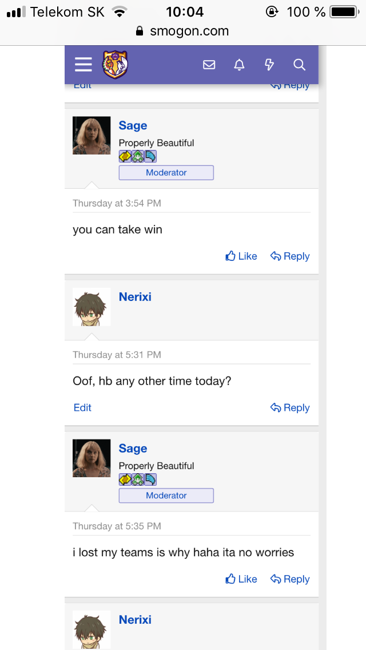Click the Moderator badge on Sage's first post
Image resolution: width=366 pixels, height=650 pixels.
click(x=166, y=172)
